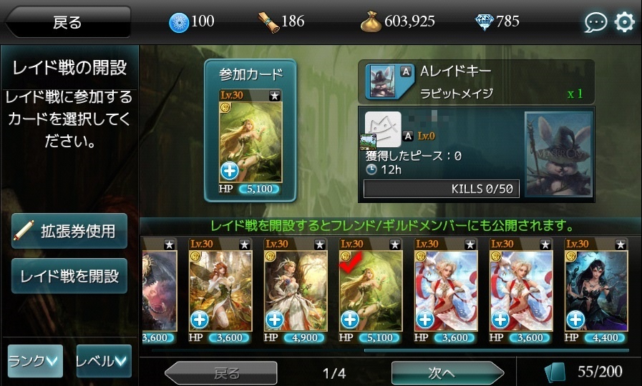Tap the blue stamina orb icon
Viewport: 642px width, 386px height.
179,22
